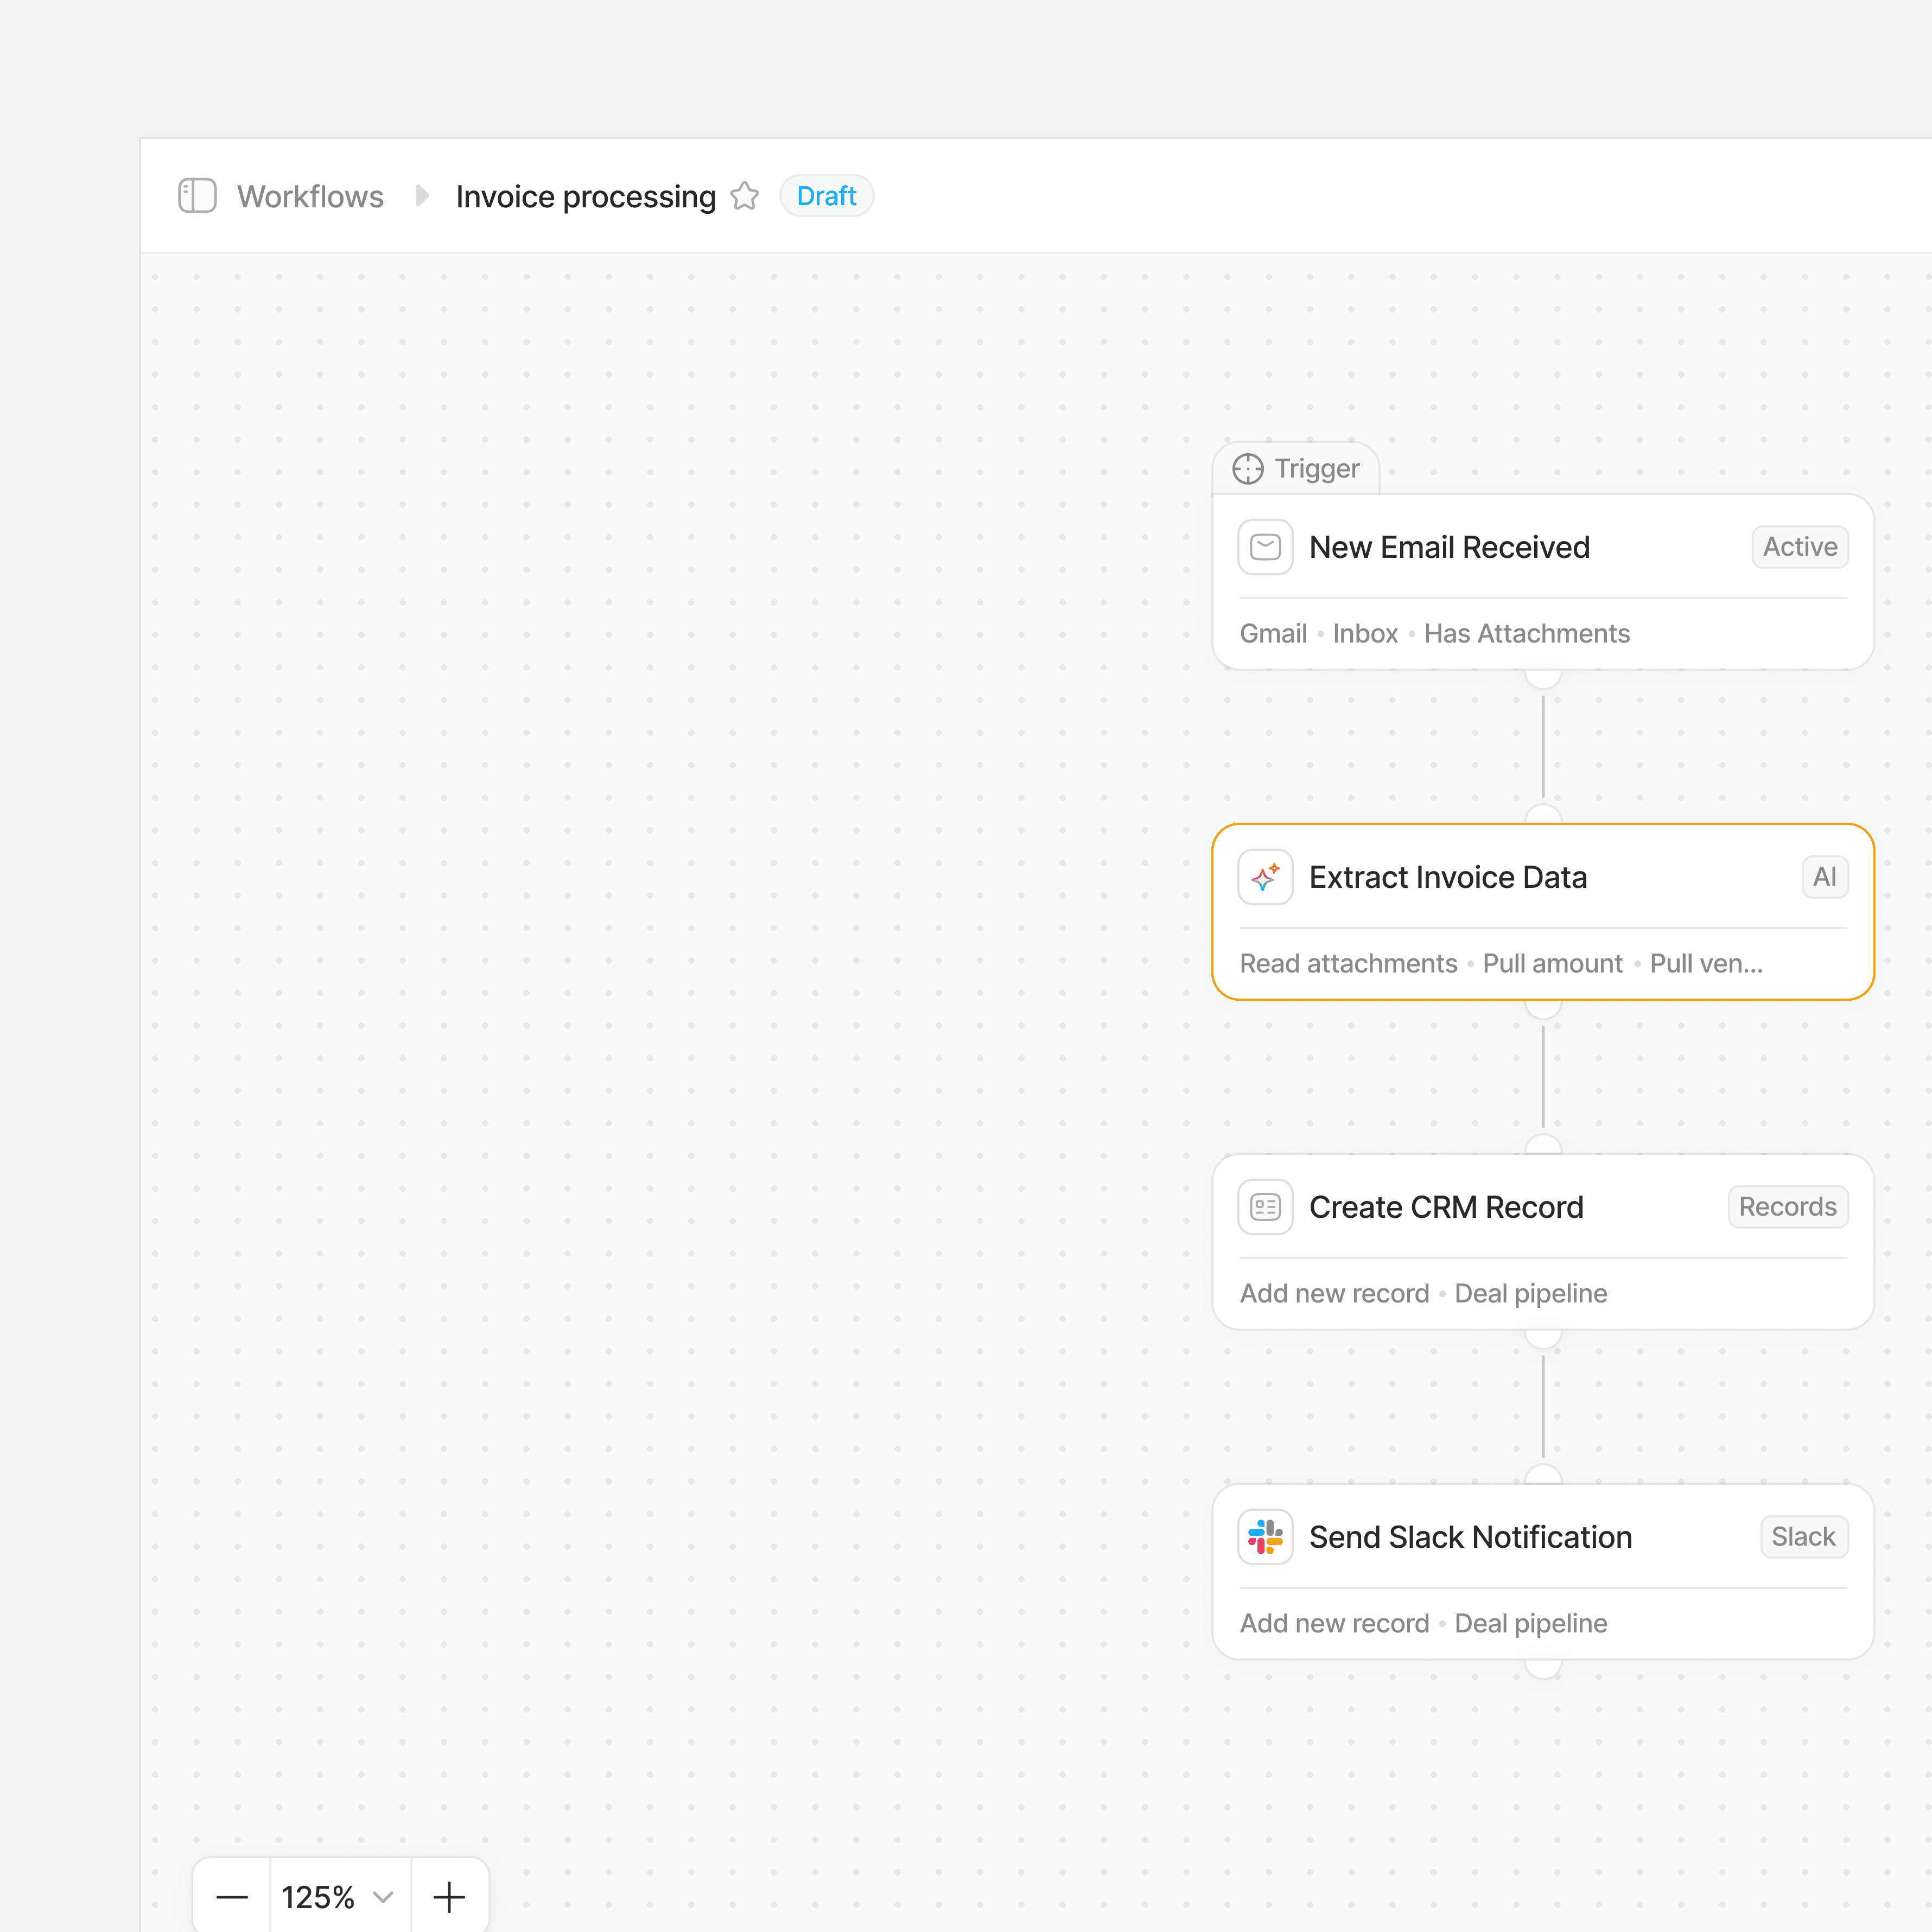Image resolution: width=1932 pixels, height=1932 pixels.
Task: Click the Draft status badge
Action: point(826,196)
